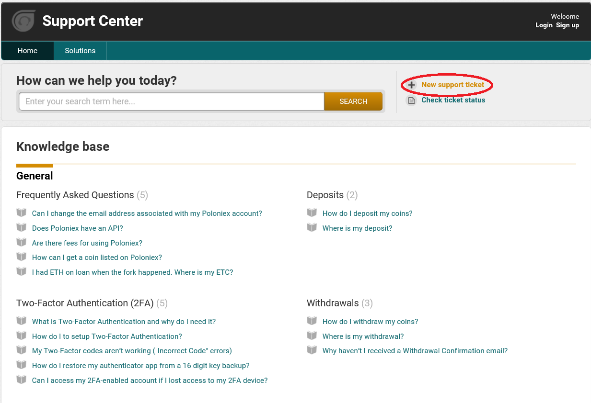Viewport: 591px width, 403px height.
Task: Switch to the Solutions tab
Action: click(x=80, y=51)
